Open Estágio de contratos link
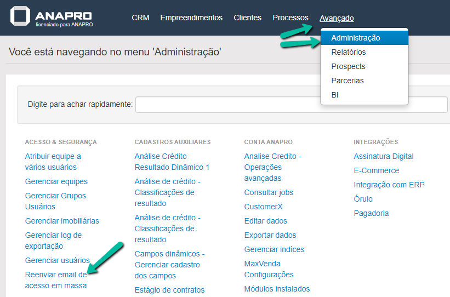 [x=169, y=290]
